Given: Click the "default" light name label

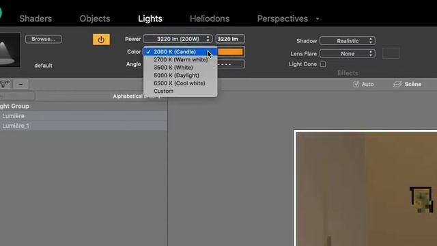Looking at the screenshot, I should click(x=43, y=66).
